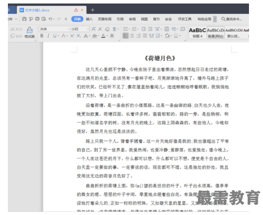Click the document title 《荷塘月色》

(160, 58)
